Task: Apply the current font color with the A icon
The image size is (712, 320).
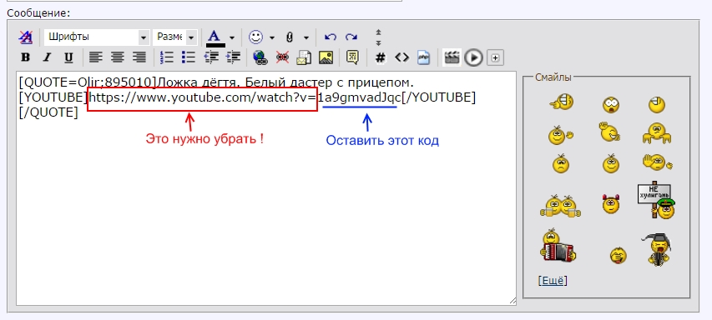Action: 215,37
